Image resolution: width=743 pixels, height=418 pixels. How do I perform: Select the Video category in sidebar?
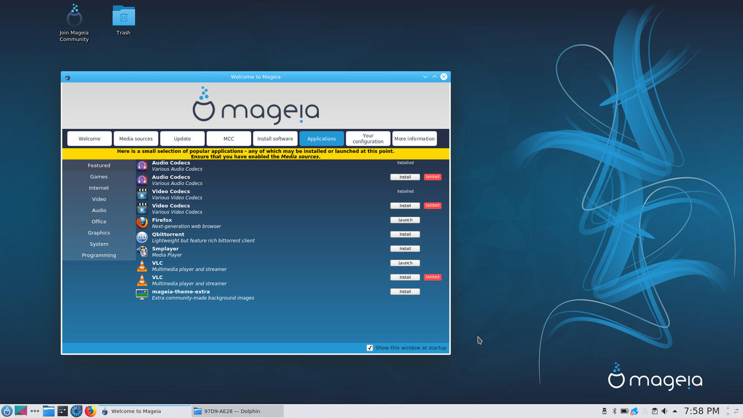[99, 199]
